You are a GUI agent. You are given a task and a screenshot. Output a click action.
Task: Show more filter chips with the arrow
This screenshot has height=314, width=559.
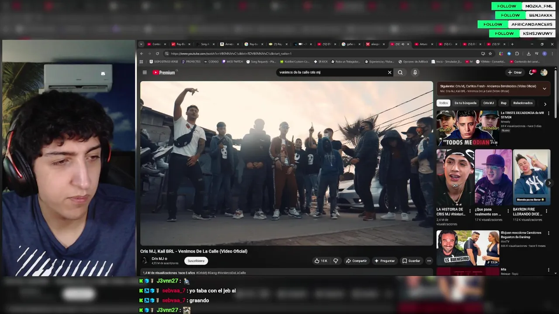click(545, 104)
